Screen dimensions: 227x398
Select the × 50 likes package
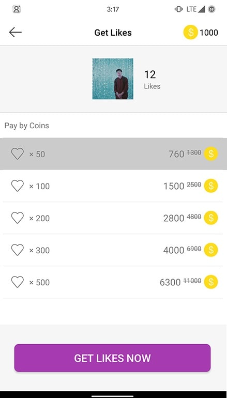(114, 154)
